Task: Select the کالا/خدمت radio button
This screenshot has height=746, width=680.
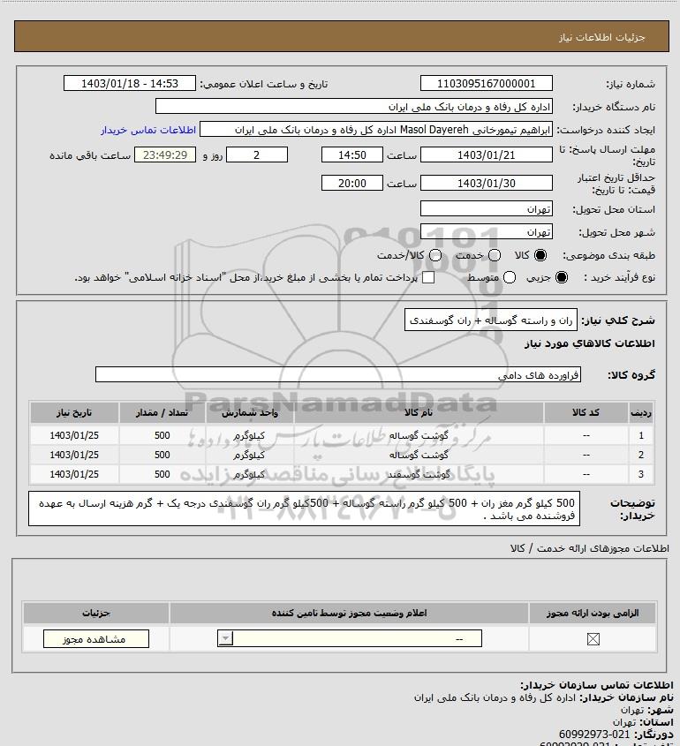Action: [434, 255]
